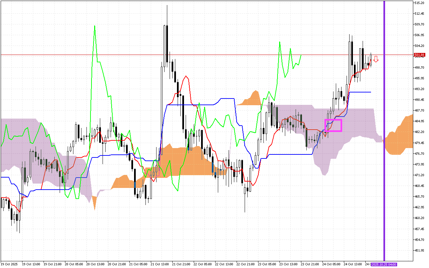Click the 515.20 price scale label

(420, 3)
